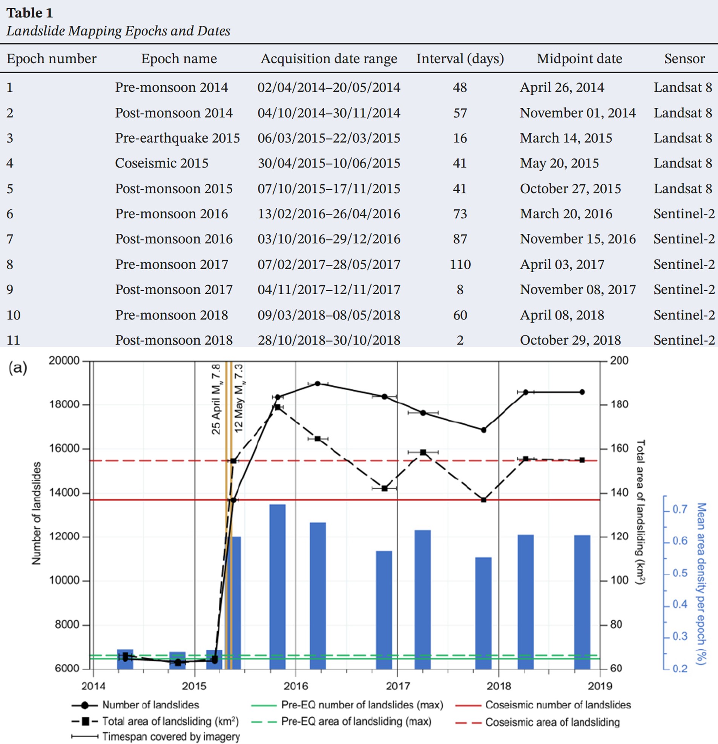
Task: Click the "Epoch name" column header
Action: tap(179, 59)
